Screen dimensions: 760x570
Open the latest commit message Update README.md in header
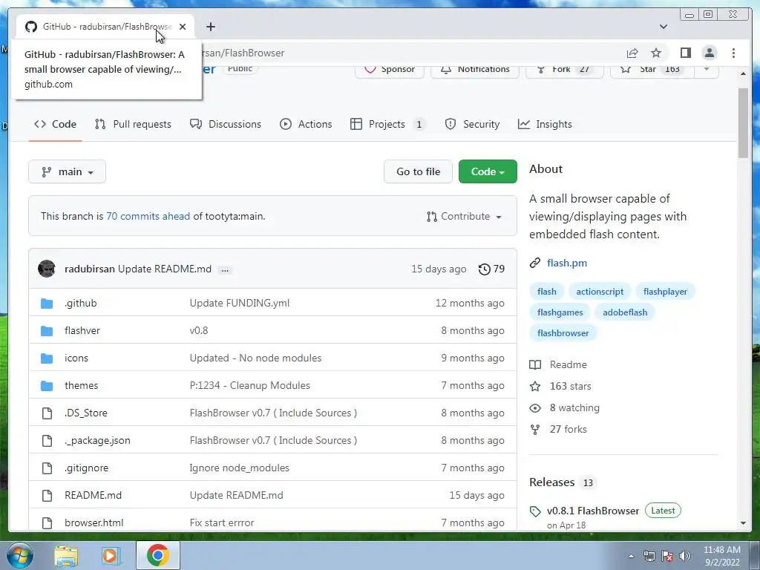(x=165, y=269)
